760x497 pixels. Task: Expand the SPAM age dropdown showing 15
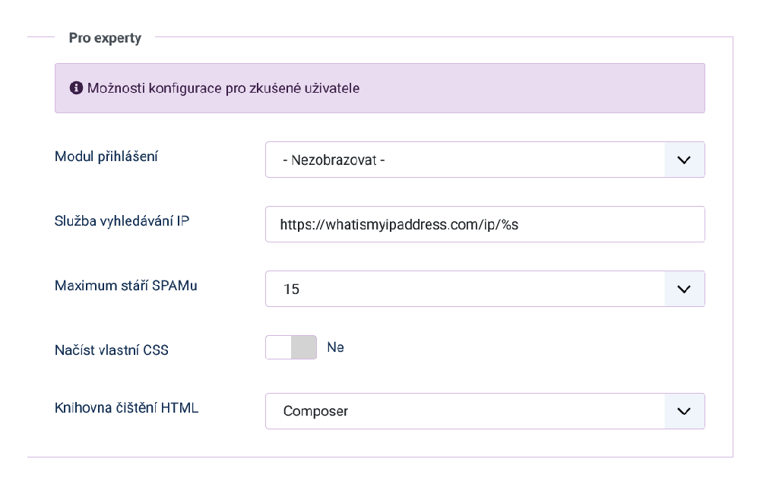click(x=465, y=289)
